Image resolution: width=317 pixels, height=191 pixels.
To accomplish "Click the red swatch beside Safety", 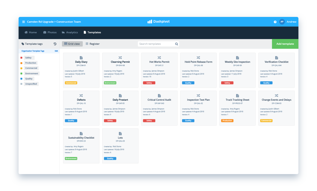I will pos(21,58).
